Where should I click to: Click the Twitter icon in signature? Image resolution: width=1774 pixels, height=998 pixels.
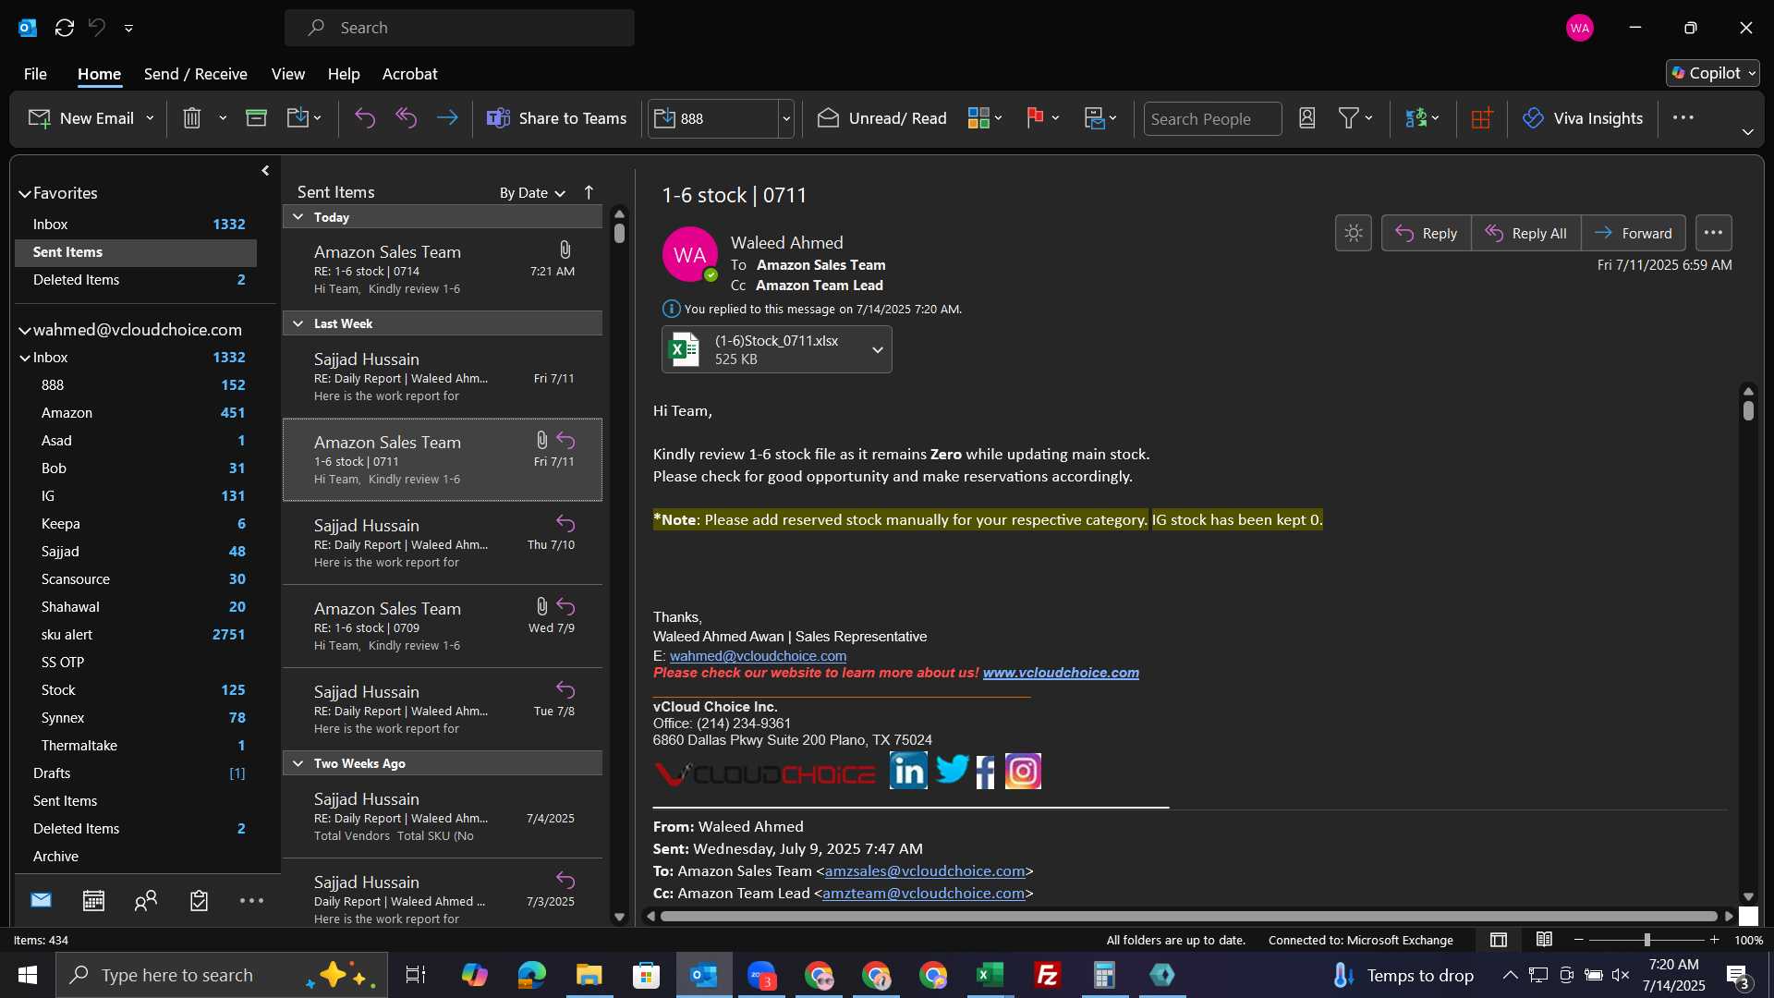point(952,770)
